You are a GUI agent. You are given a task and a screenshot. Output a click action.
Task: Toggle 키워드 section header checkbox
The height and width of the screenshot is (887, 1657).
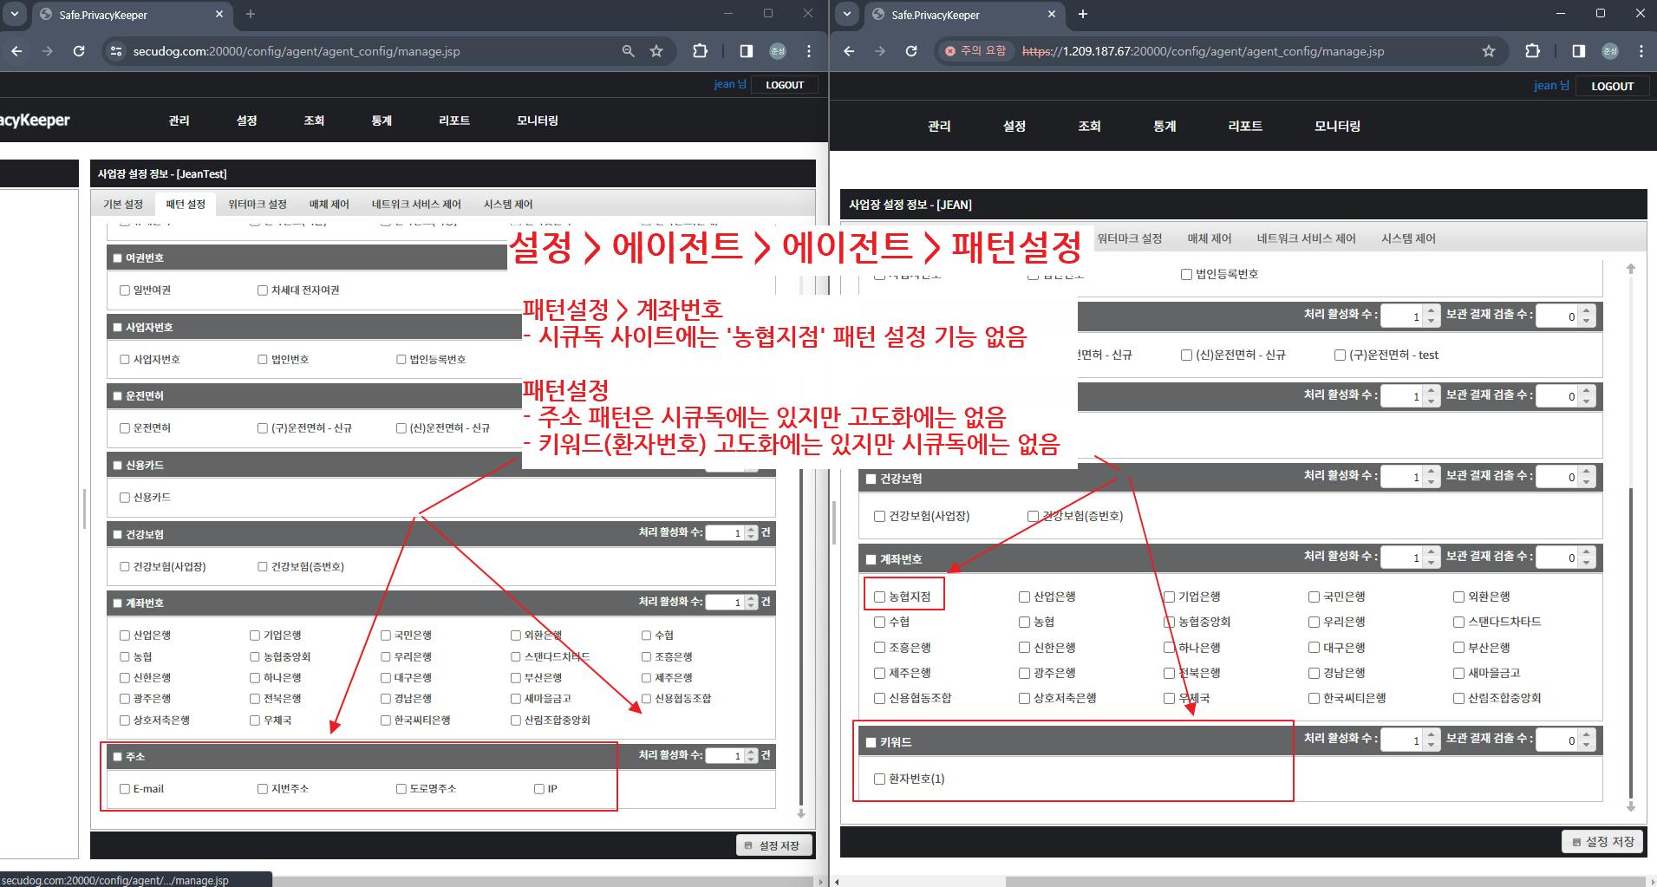(x=871, y=742)
